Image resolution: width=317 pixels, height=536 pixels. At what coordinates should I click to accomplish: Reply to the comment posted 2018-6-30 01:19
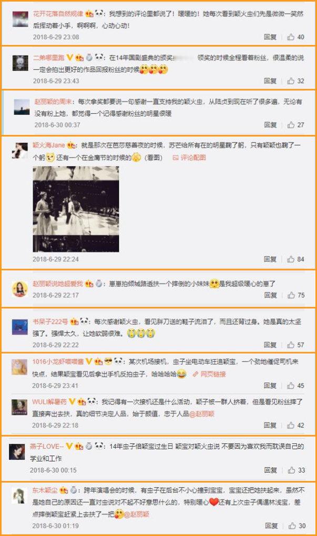(271, 526)
